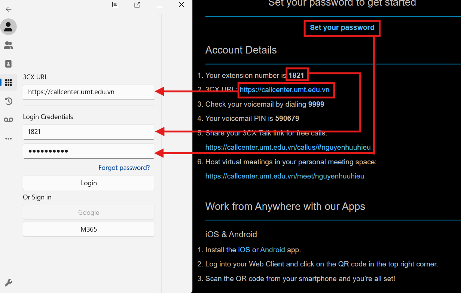The height and width of the screenshot is (293, 461).
Task: Click the iOS & Android subheading
Action: pyautogui.click(x=231, y=234)
